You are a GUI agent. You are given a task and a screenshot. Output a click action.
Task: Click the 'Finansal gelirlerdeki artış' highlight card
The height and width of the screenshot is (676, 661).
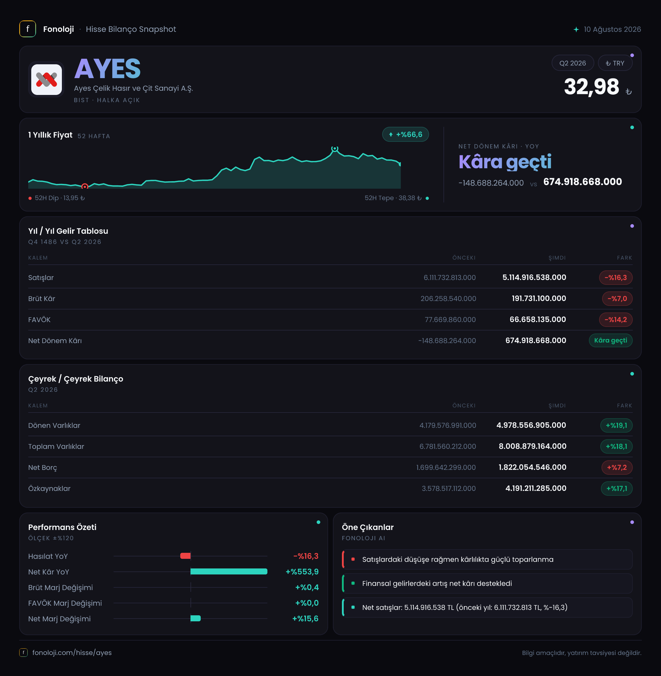click(487, 583)
